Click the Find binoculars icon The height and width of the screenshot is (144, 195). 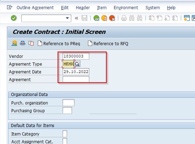[132, 18]
